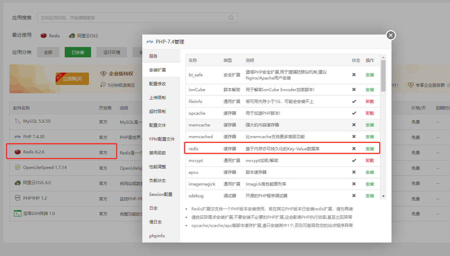This screenshot has height=256, width=450.
Task: Click MySQL 5.6.50 software name
Action: click(37, 121)
